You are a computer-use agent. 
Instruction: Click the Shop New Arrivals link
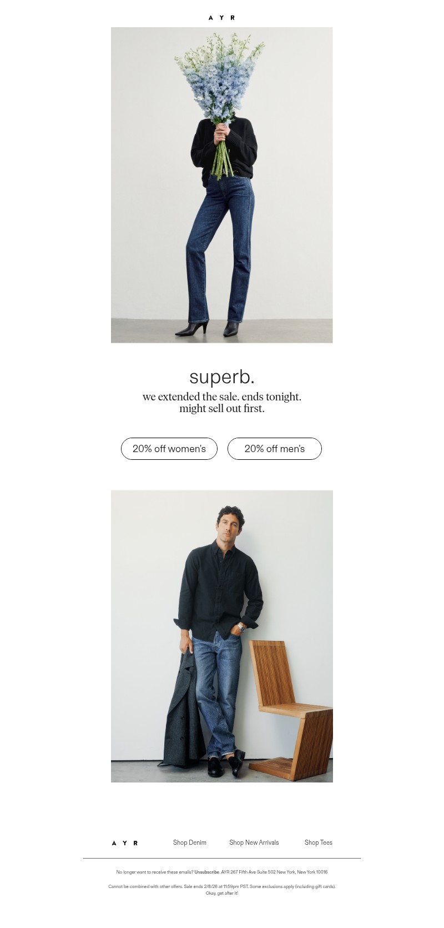pos(254,842)
